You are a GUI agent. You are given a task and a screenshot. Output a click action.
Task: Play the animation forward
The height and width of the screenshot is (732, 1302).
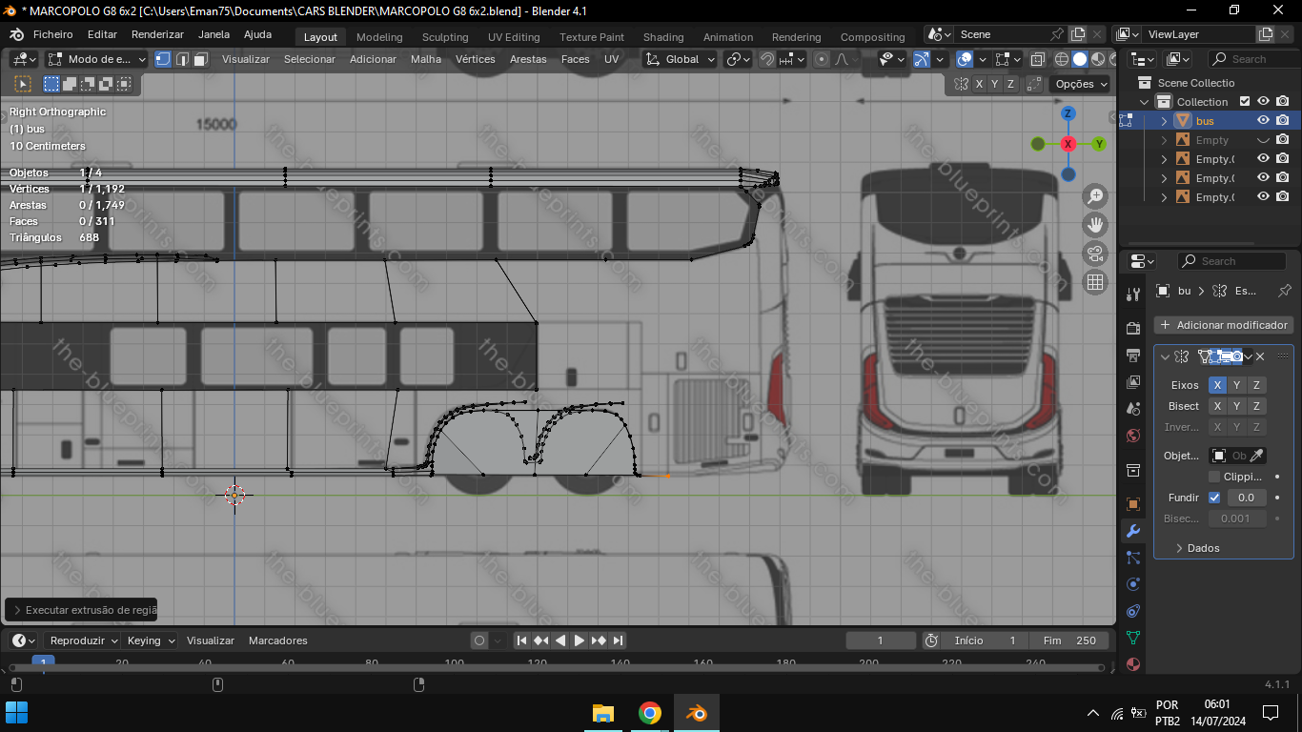tap(580, 640)
